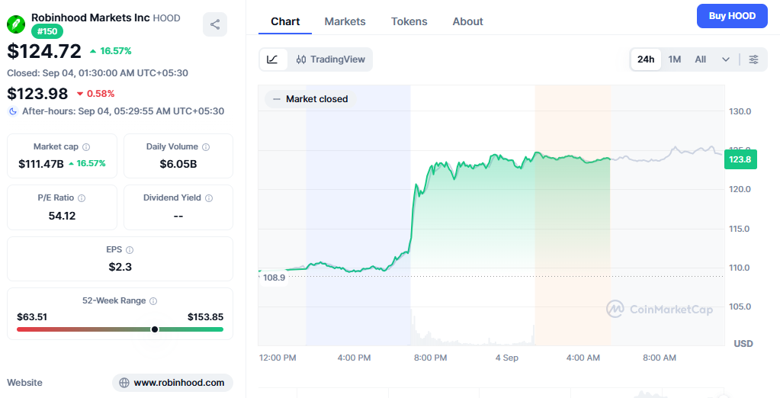Screen dimensions: 780x398
Task: Open the About tab
Action: [467, 22]
